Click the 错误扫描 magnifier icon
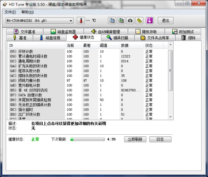Viewport: 208px width, 177px height. pyautogui.click(x=109, y=37)
